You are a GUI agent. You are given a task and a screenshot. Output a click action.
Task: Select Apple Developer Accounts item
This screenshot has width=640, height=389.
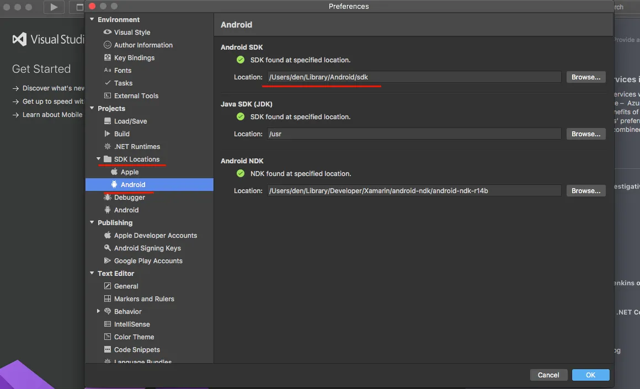(155, 236)
